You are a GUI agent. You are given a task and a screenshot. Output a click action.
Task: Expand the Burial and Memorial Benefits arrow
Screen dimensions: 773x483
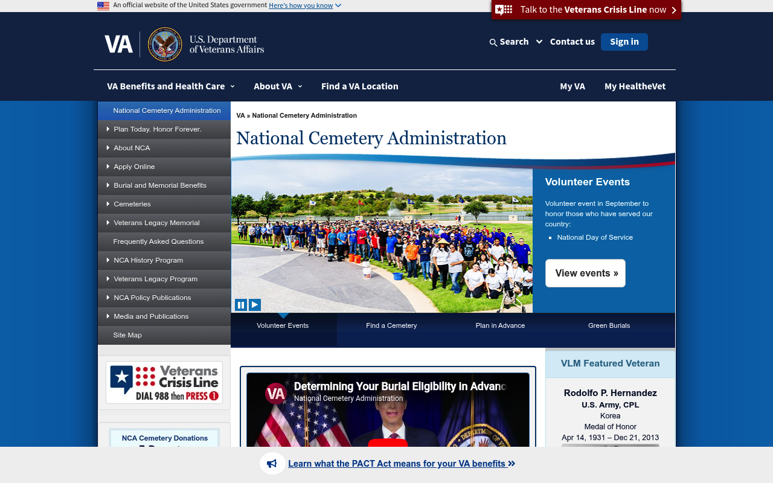point(108,185)
